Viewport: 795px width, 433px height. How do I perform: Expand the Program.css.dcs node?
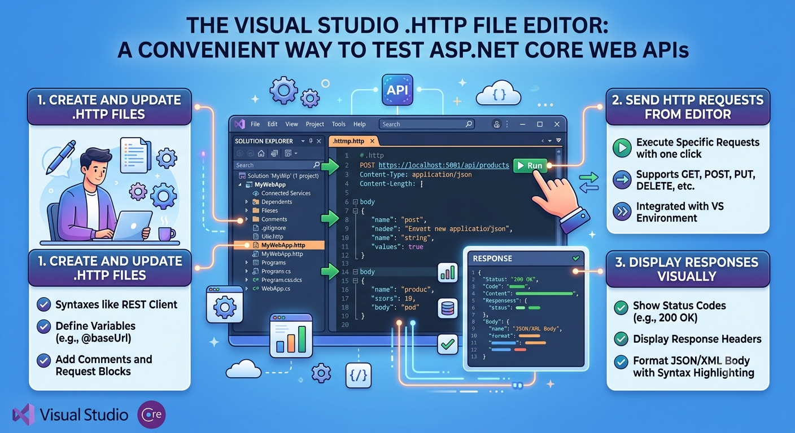247,280
